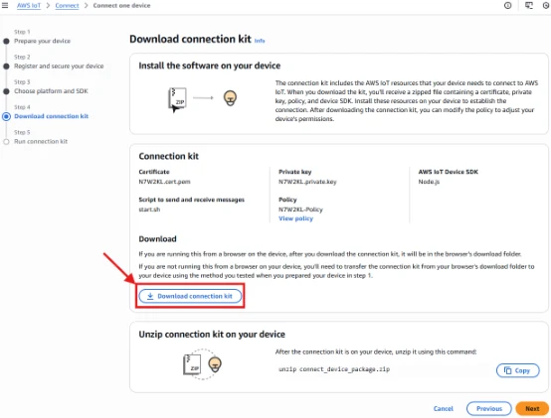Go to AWS IoT breadcrumb link
Viewport: 551px width, 418px height.
point(29,6)
